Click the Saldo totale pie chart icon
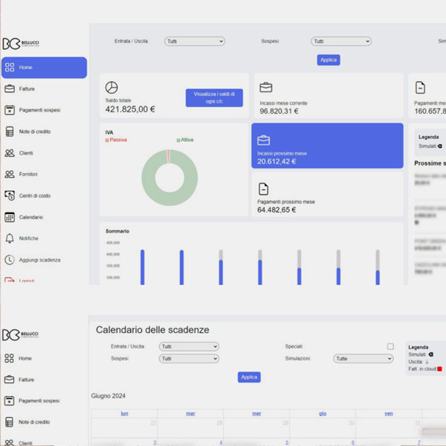This screenshot has width=446, height=446. 111,88
